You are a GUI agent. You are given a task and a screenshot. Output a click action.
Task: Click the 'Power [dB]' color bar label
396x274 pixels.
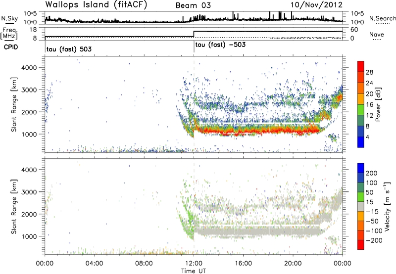(378, 104)
